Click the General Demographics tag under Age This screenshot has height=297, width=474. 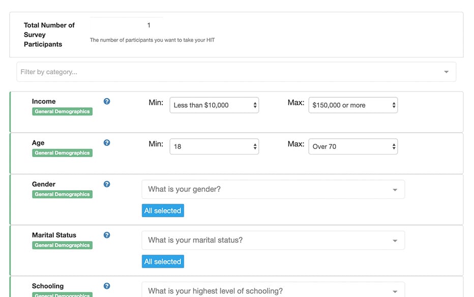[62, 153]
